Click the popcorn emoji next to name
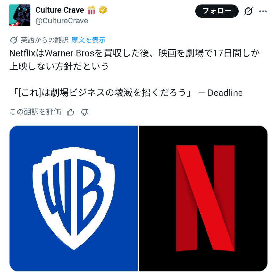This screenshot has width=277, height=276. point(91,10)
